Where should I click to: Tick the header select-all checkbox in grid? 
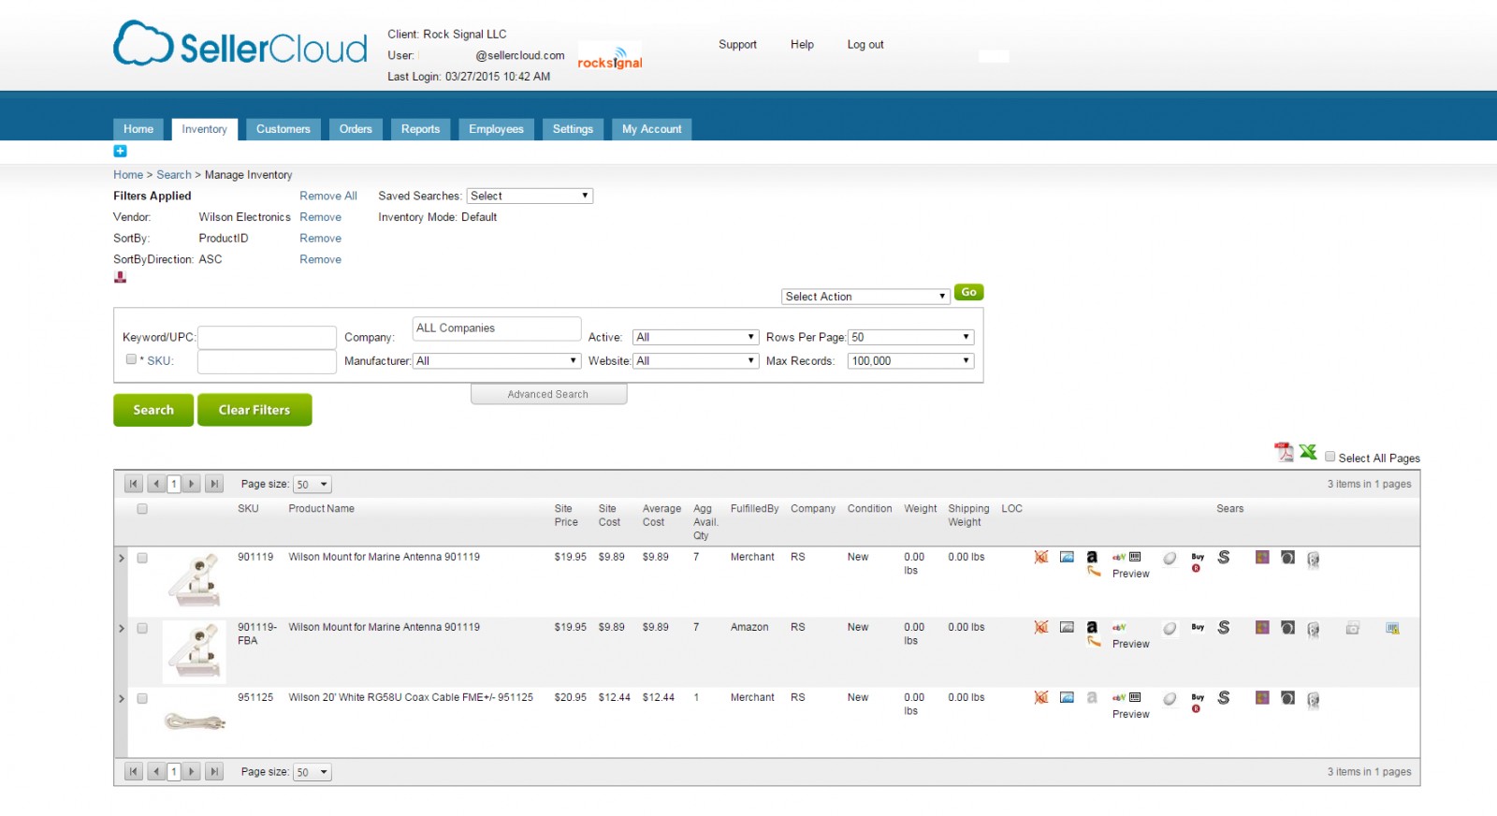click(142, 509)
